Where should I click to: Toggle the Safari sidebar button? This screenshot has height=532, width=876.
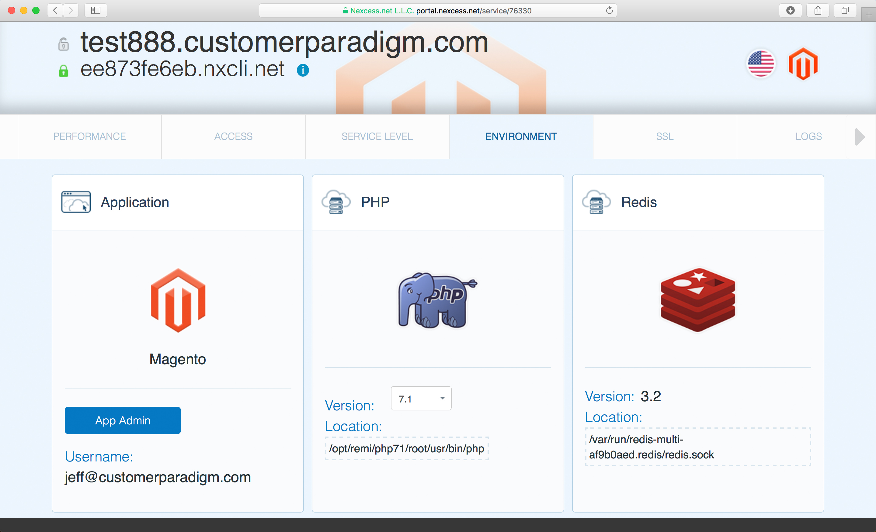96,10
